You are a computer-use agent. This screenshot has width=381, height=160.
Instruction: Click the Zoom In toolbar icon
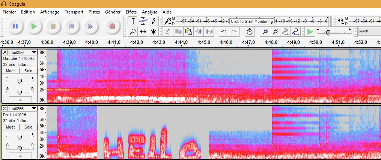265,31
